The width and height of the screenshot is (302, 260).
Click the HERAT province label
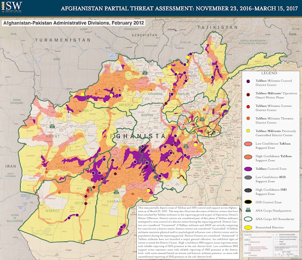pyautogui.click(x=52, y=136)
